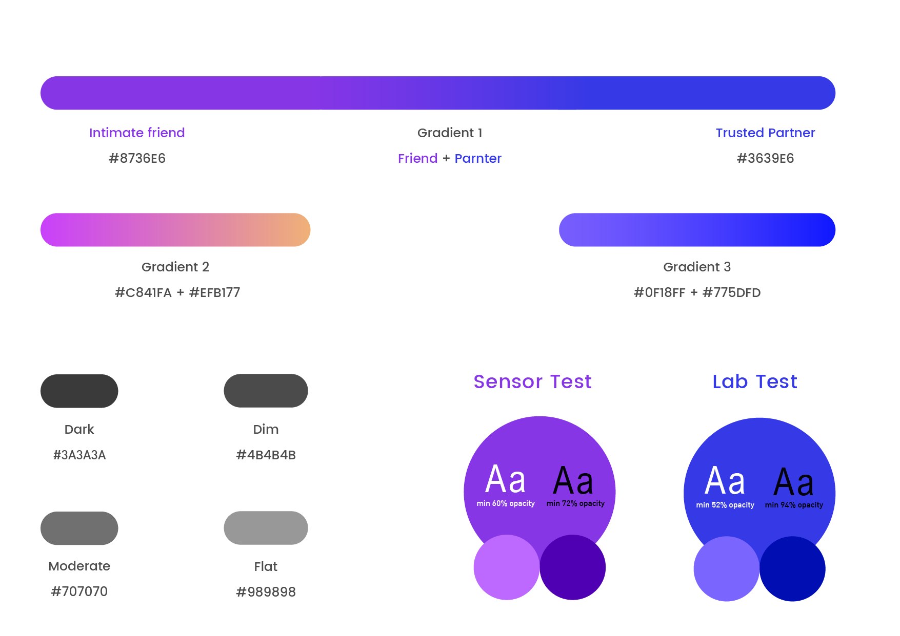Image resolution: width=900 pixels, height=636 pixels.
Task: Select the light periwinkle circle under Lab Test
Action: point(727,569)
